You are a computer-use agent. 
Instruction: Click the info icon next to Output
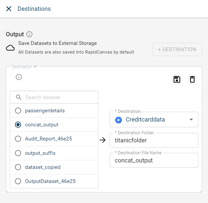30,34
